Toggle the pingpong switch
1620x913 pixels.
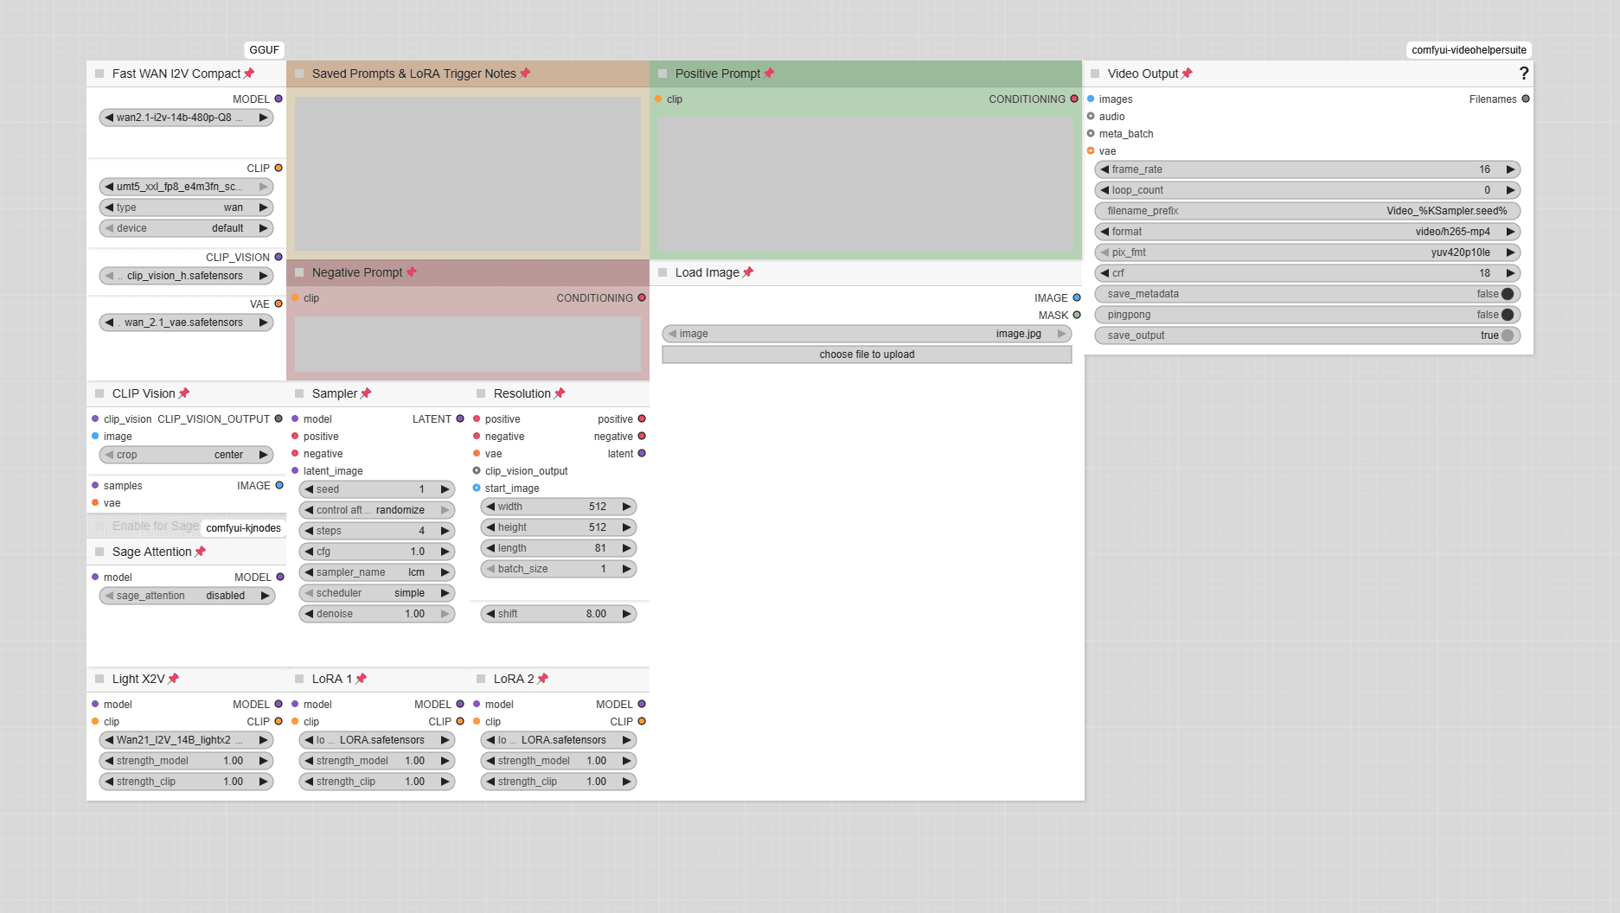click(1508, 315)
